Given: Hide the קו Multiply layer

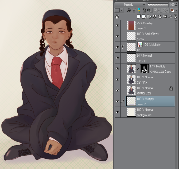Looking at the screenshot, I should (117, 47).
